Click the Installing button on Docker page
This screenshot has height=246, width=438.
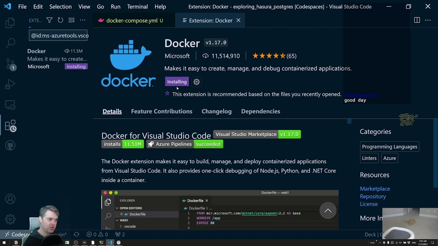coord(177,82)
